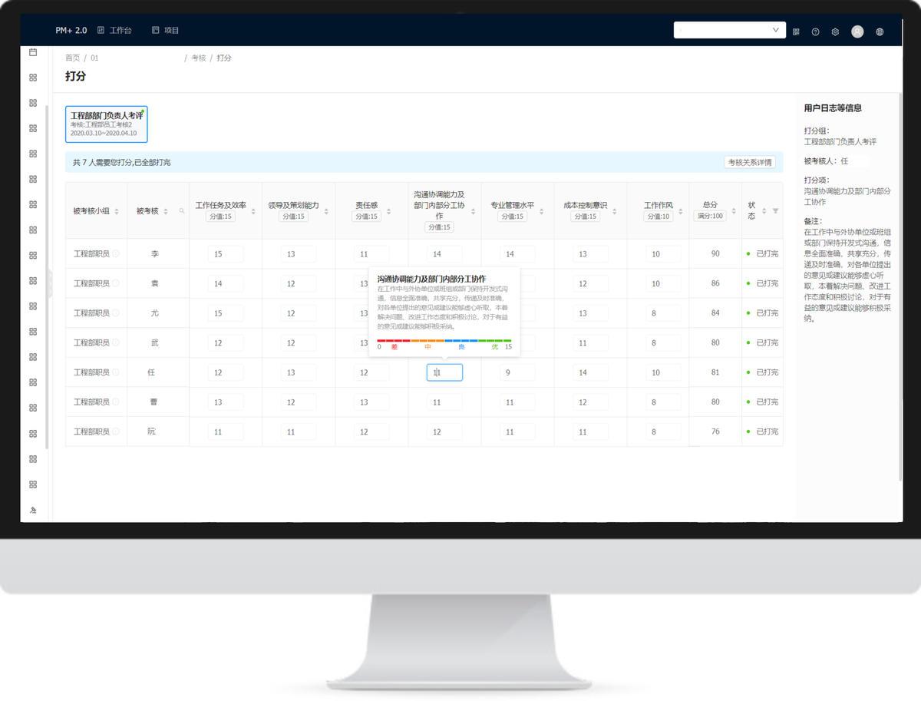Screen dimensions: 921x701
Task: Show group info icon in 尤 row
Action: click(x=116, y=313)
